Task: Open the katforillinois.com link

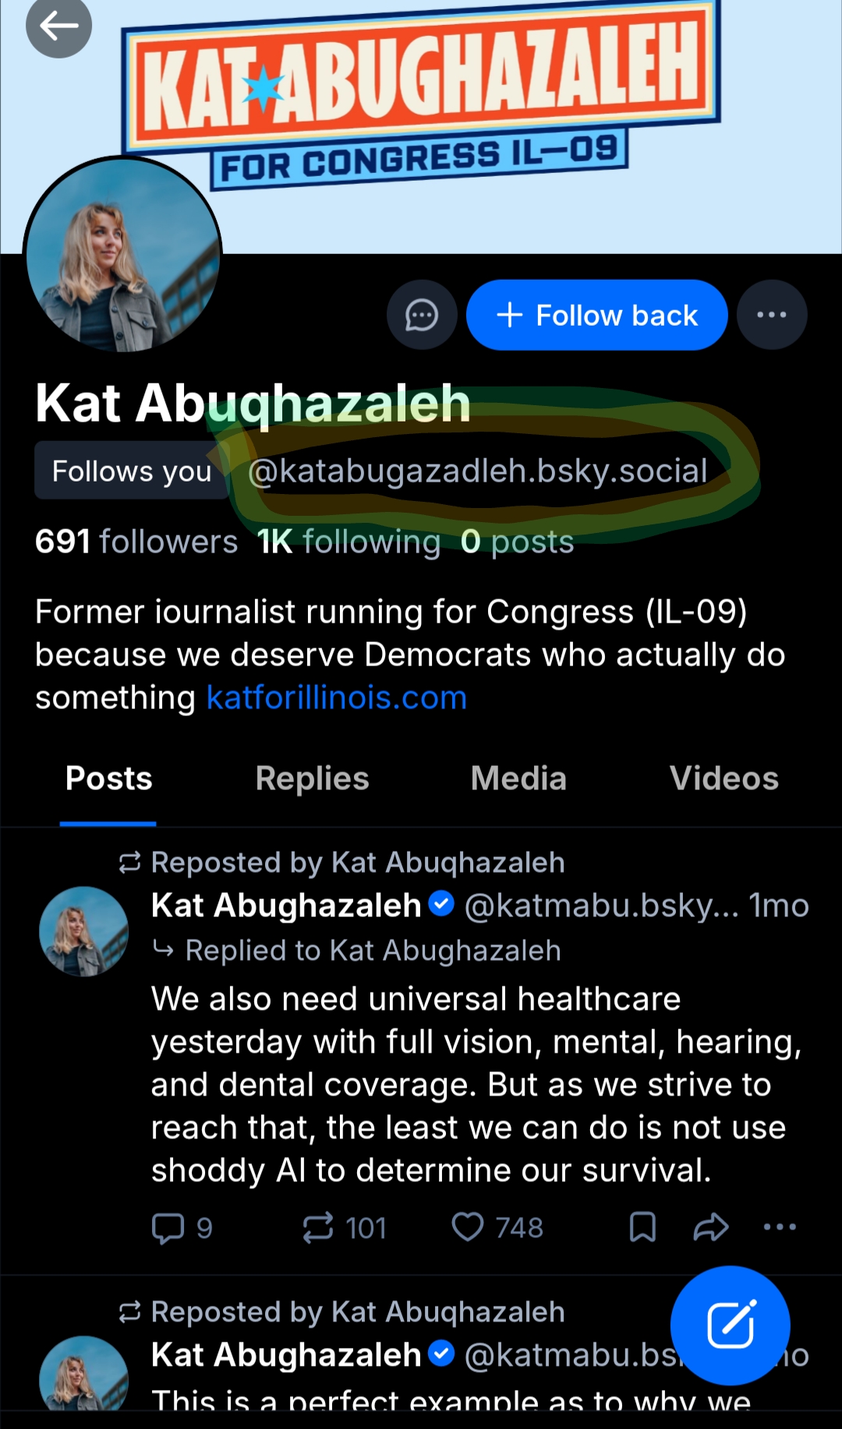Action: click(336, 698)
